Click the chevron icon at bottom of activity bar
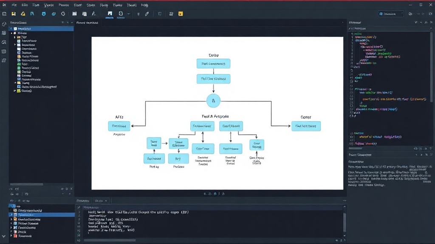The image size is (435, 244). click(x=3, y=236)
